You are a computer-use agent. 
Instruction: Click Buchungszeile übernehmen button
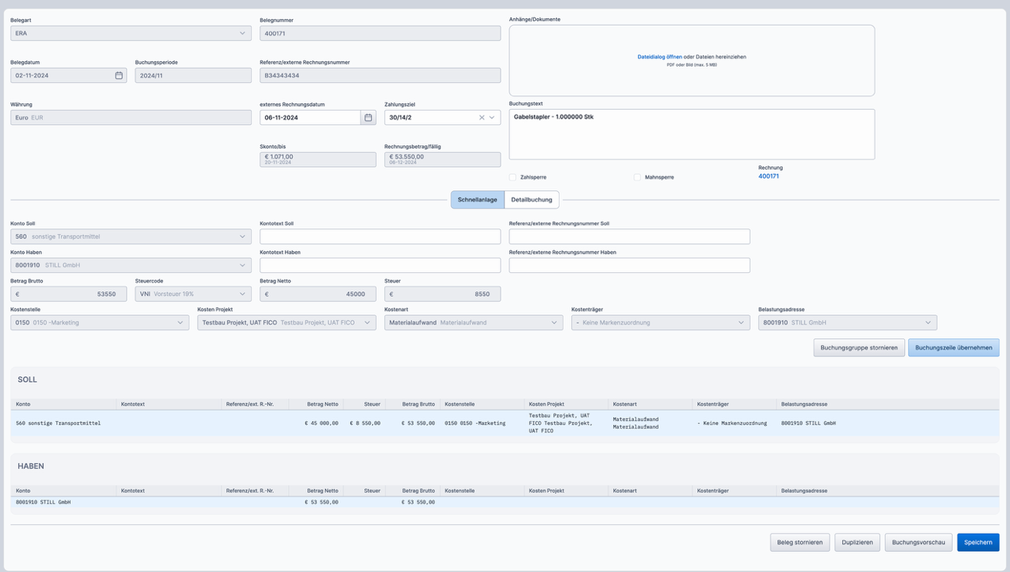coord(953,348)
